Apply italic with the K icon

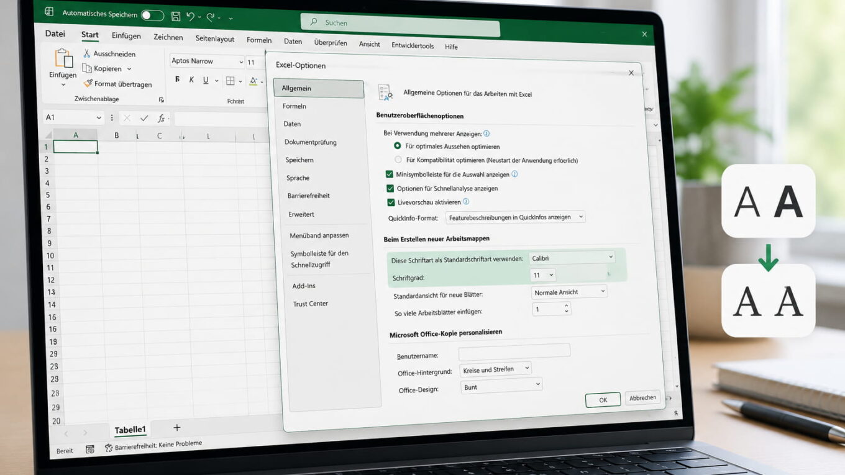191,79
